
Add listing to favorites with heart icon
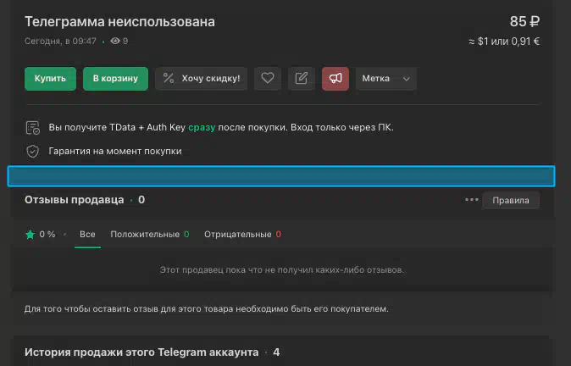click(x=268, y=79)
